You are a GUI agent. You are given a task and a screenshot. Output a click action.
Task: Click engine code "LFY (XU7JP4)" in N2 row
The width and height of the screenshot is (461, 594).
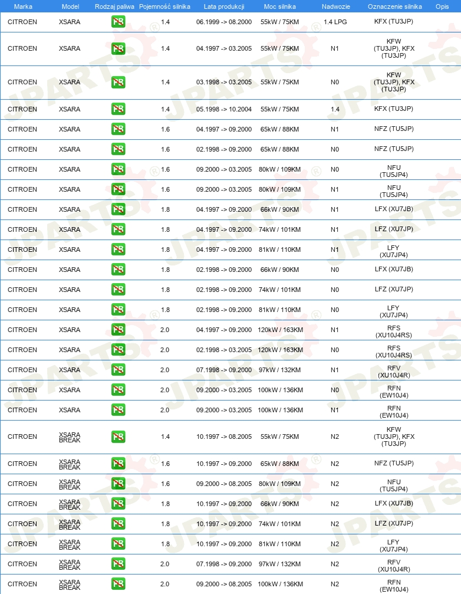(x=394, y=546)
